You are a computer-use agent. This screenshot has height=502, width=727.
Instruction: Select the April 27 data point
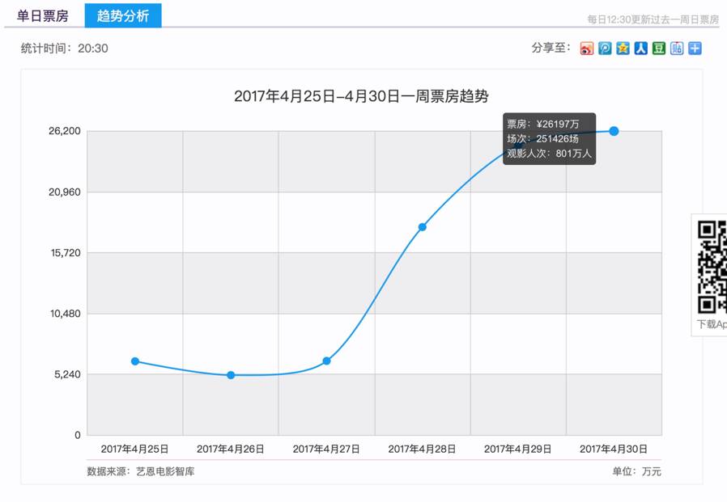[325, 361]
